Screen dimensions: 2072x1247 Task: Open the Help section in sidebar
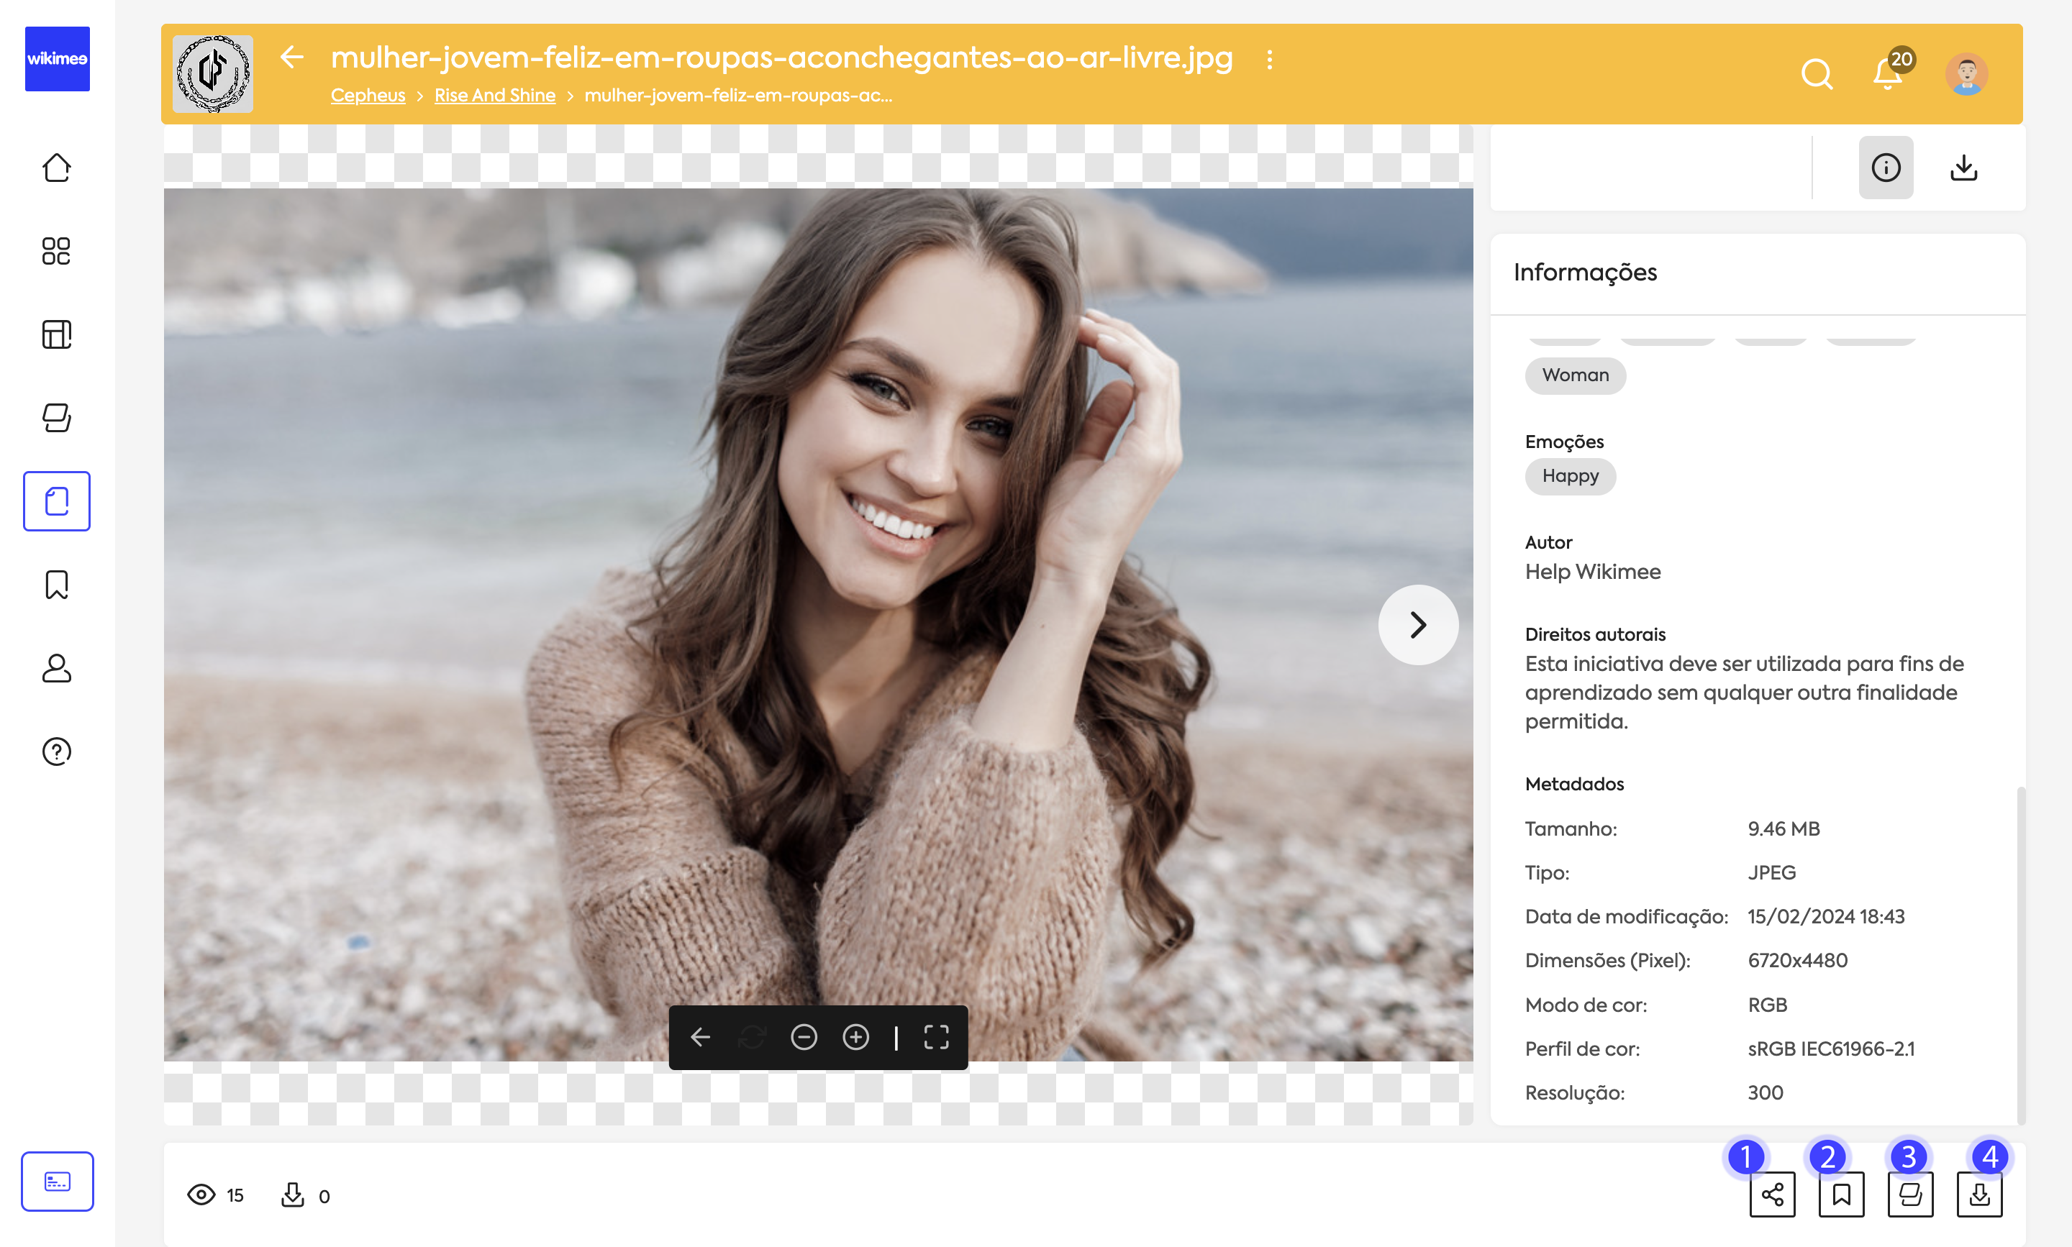pyautogui.click(x=56, y=752)
